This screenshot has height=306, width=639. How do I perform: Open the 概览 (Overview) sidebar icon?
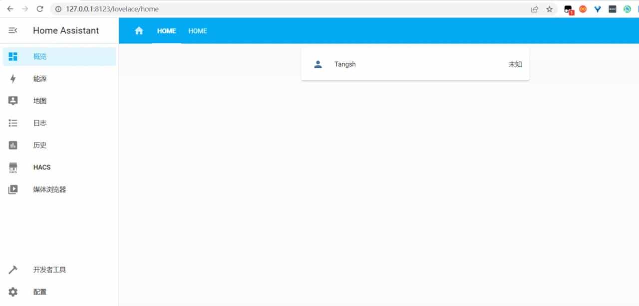(x=12, y=56)
